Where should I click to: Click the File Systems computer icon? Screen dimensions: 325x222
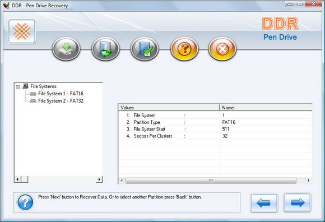coord(25,86)
